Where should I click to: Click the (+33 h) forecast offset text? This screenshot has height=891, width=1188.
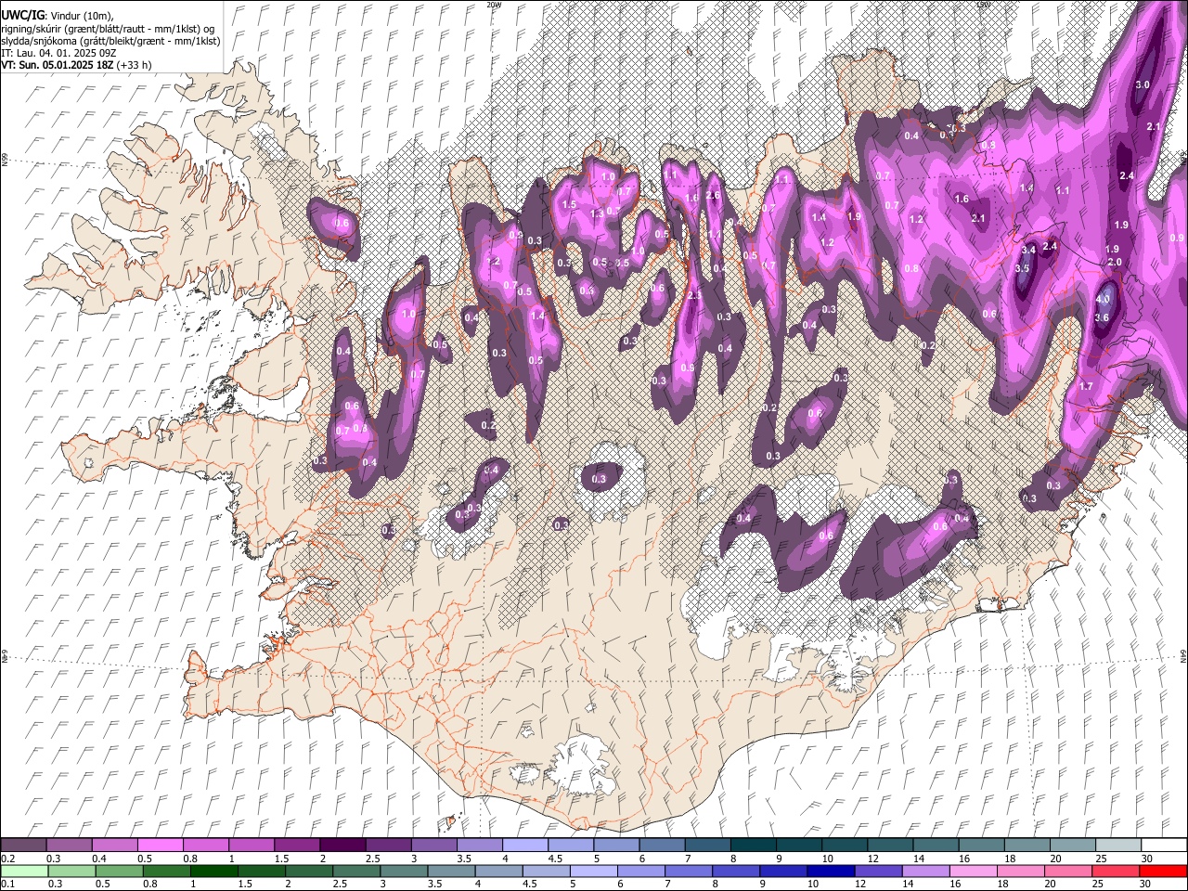click(x=135, y=65)
